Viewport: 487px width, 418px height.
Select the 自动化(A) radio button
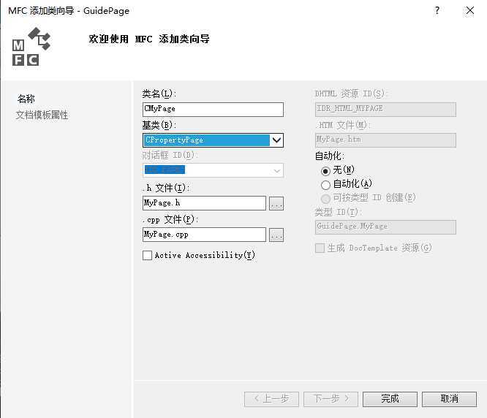pyautogui.click(x=325, y=185)
